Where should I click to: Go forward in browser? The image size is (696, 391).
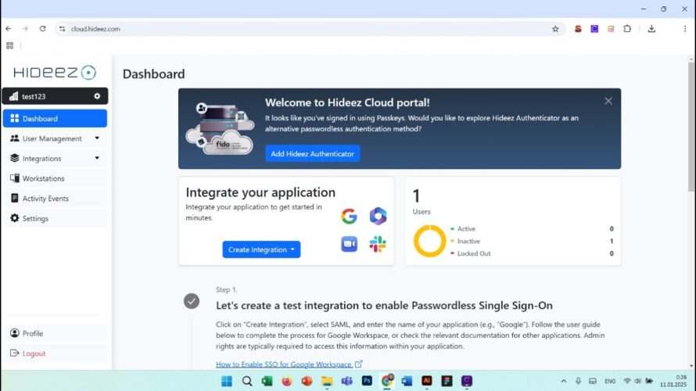[x=25, y=29]
